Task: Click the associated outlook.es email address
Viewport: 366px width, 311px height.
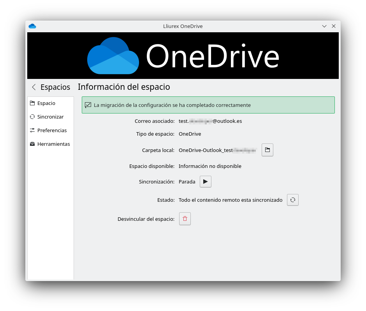Action: (x=210, y=121)
